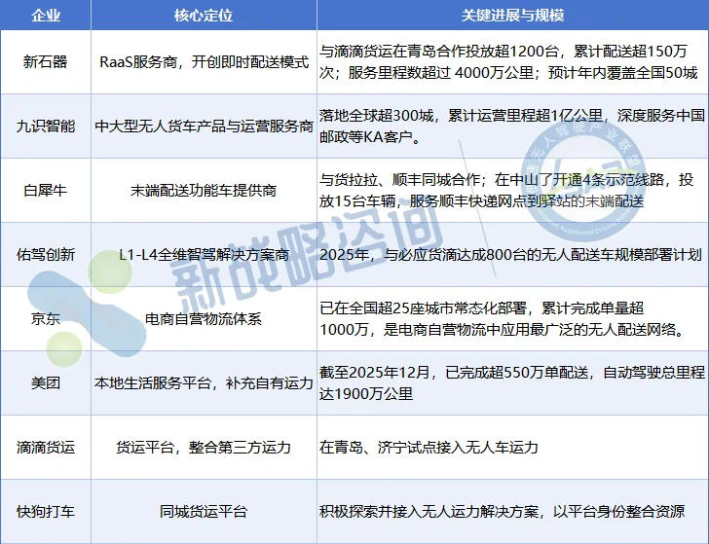This screenshot has height=544, width=709.
Task: Click the 与货拉拉、顺丰同城合作 progress text
Action: pos(506,190)
